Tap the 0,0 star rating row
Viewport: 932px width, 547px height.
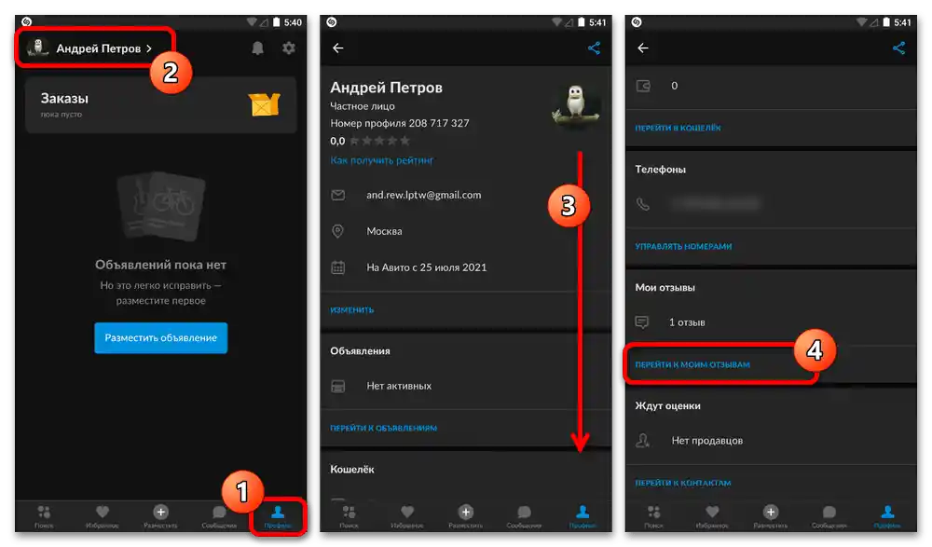pos(370,141)
